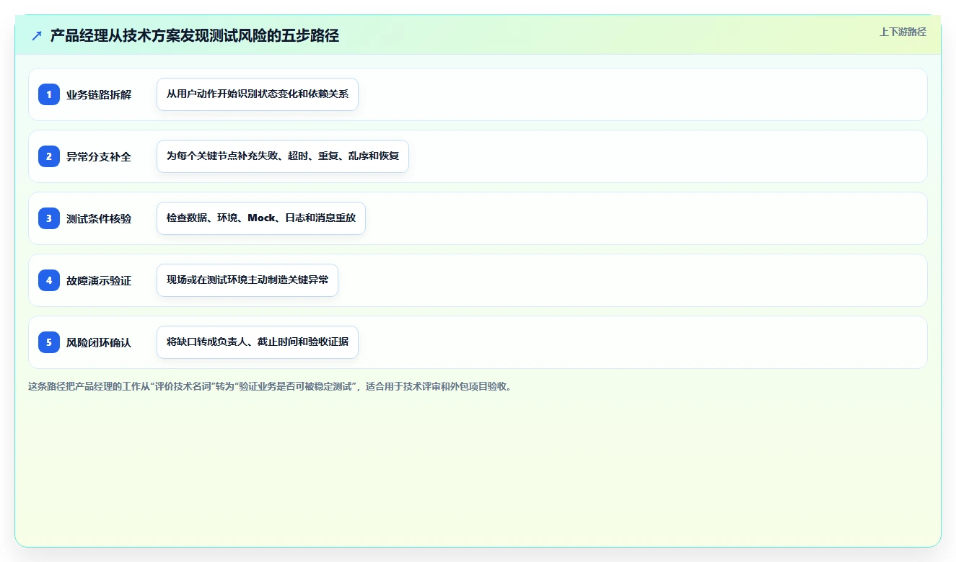Screen dimensions: 956x562
Task: Select the 业务链路拆解 step label
Action: (99, 94)
